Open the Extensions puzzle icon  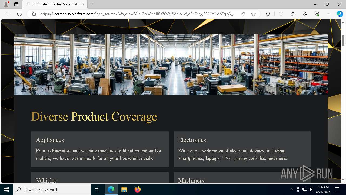pyautogui.click(x=268, y=14)
